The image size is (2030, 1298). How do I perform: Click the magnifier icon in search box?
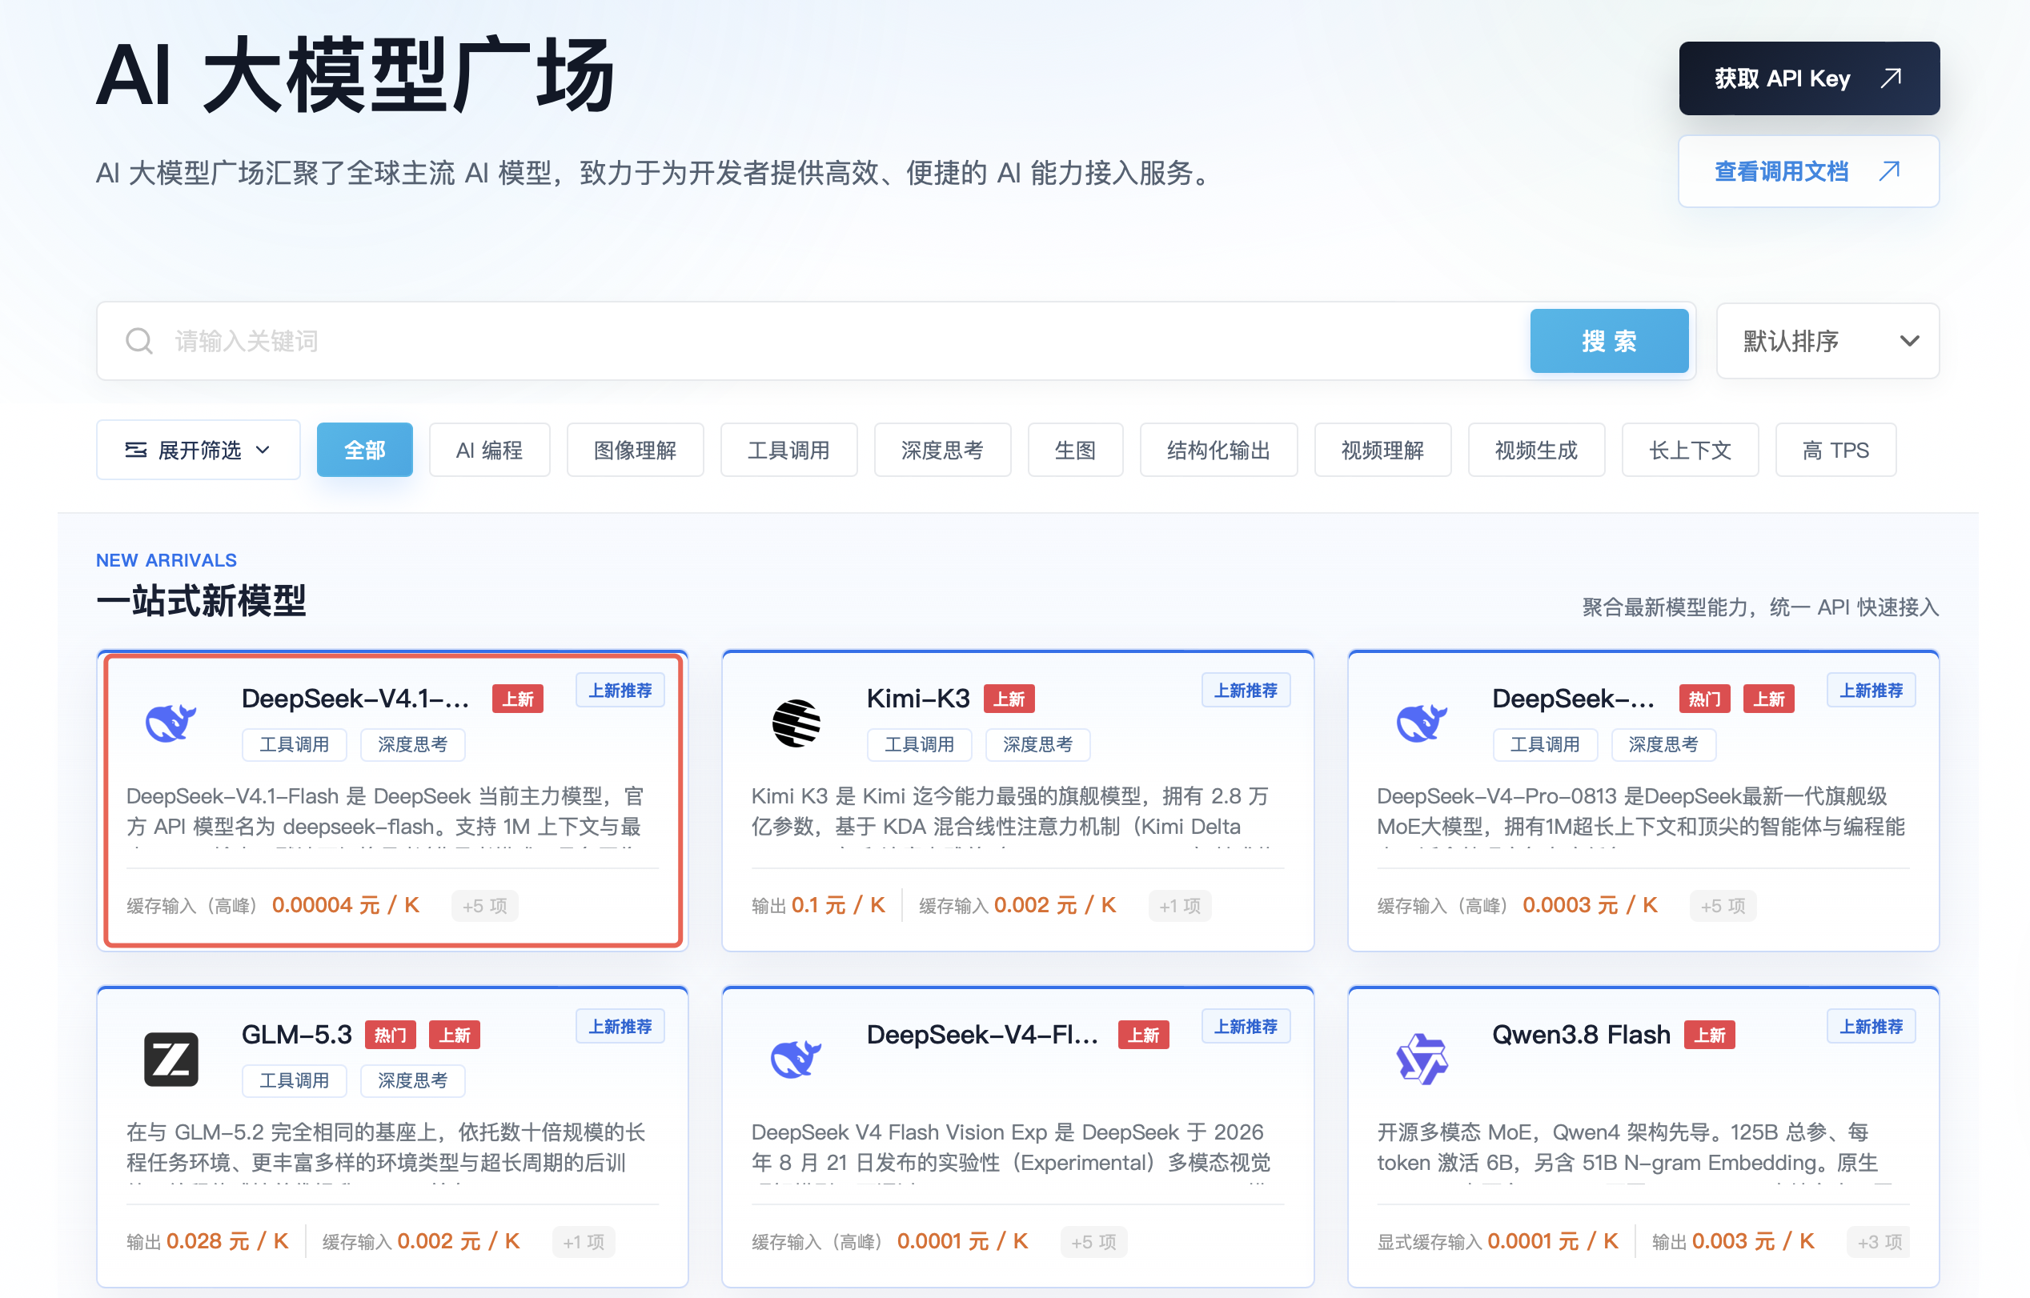tap(139, 342)
